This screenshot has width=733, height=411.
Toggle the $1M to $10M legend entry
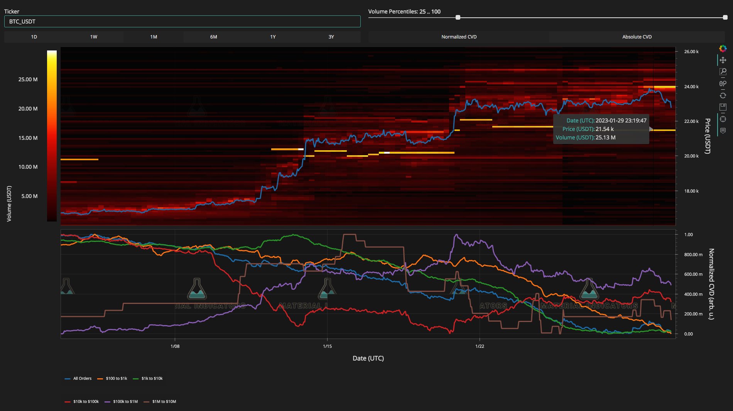click(x=160, y=402)
